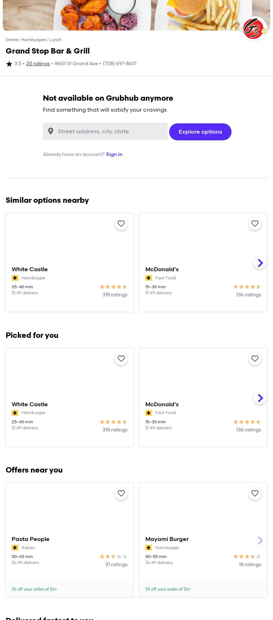Toggle the heart on Mayami Burger card
Viewport: 273px width, 620px height.
click(255, 493)
